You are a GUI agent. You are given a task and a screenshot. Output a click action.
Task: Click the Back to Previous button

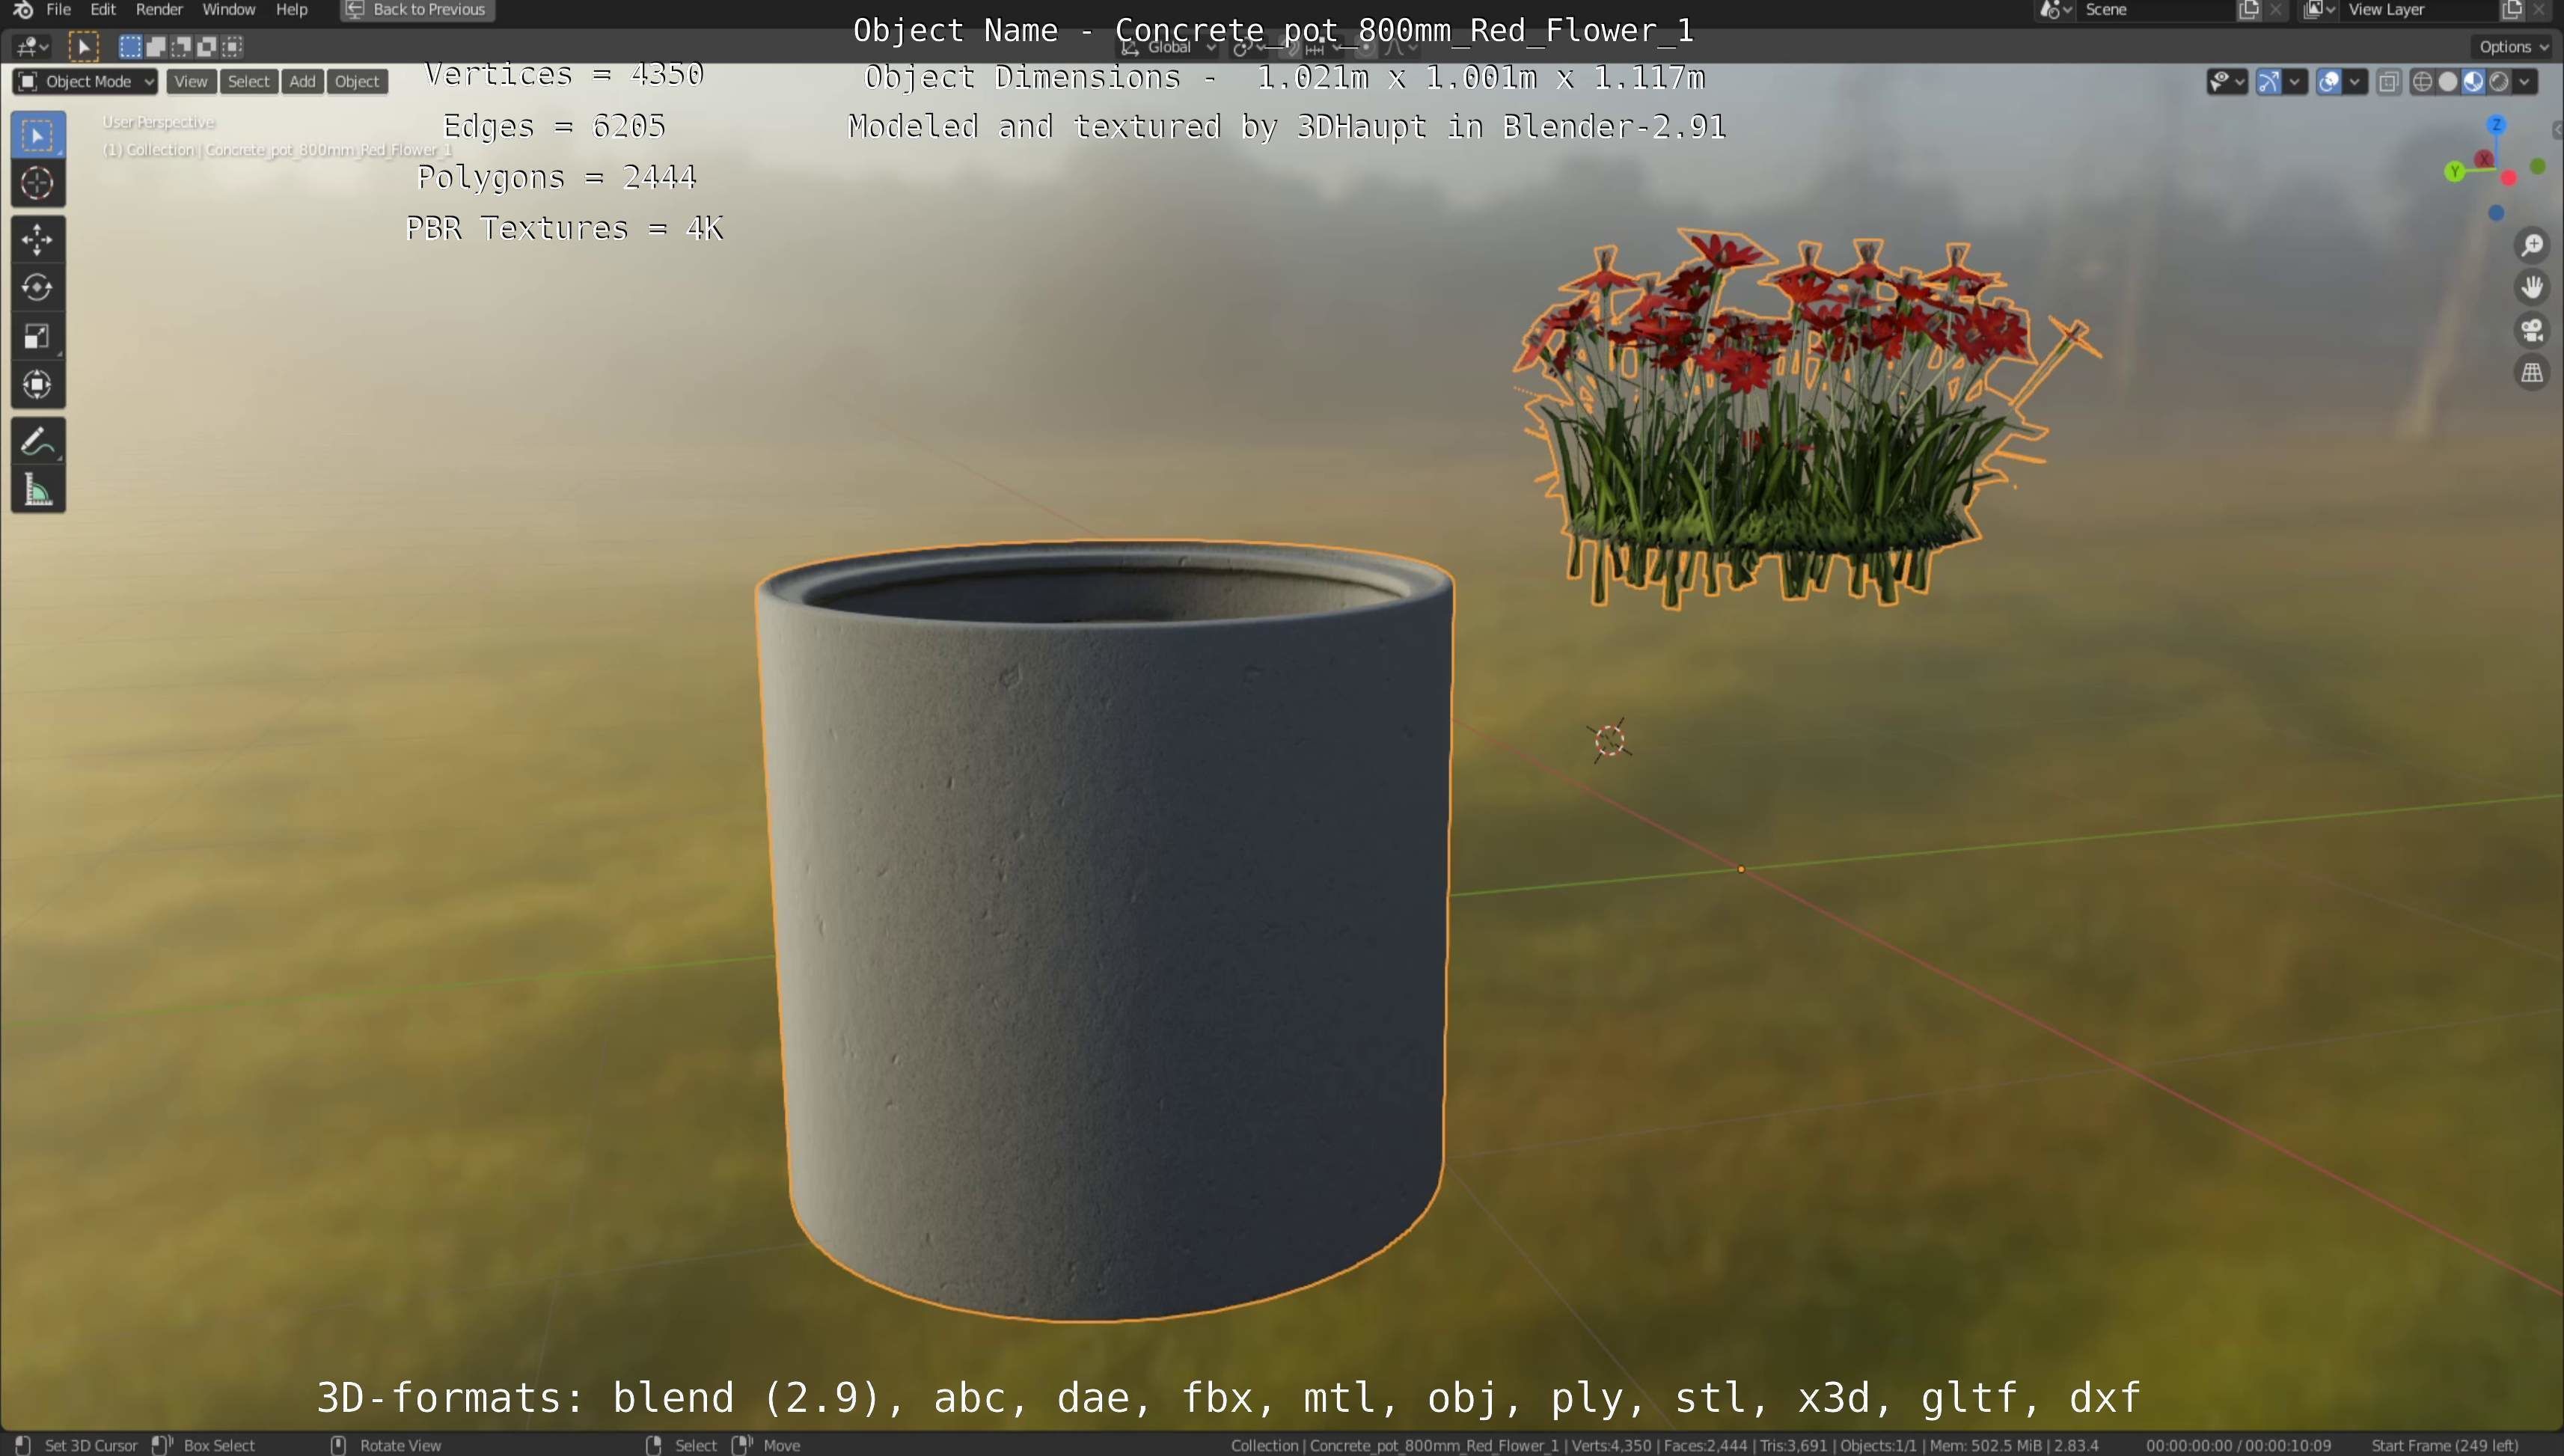click(418, 10)
